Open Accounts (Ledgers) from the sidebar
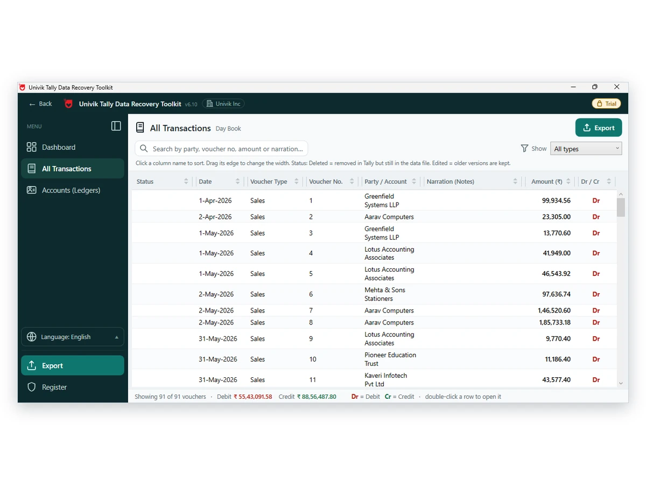The width and height of the screenshot is (646, 485). (x=73, y=190)
